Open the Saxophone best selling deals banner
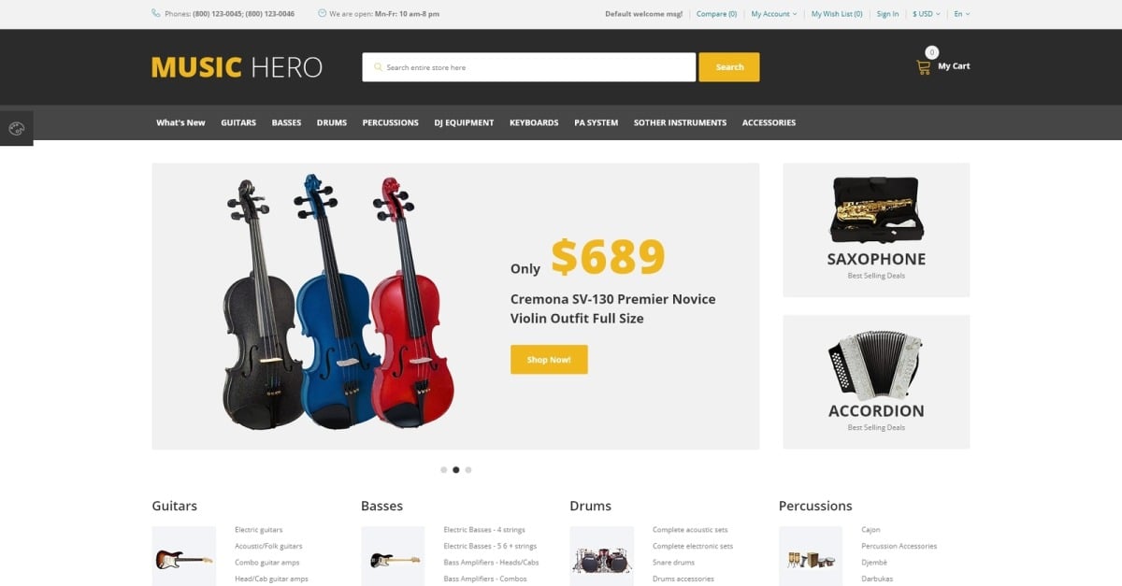Image resolution: width=1122 pixels, height=586 pixels. click(x=876, y=230)
